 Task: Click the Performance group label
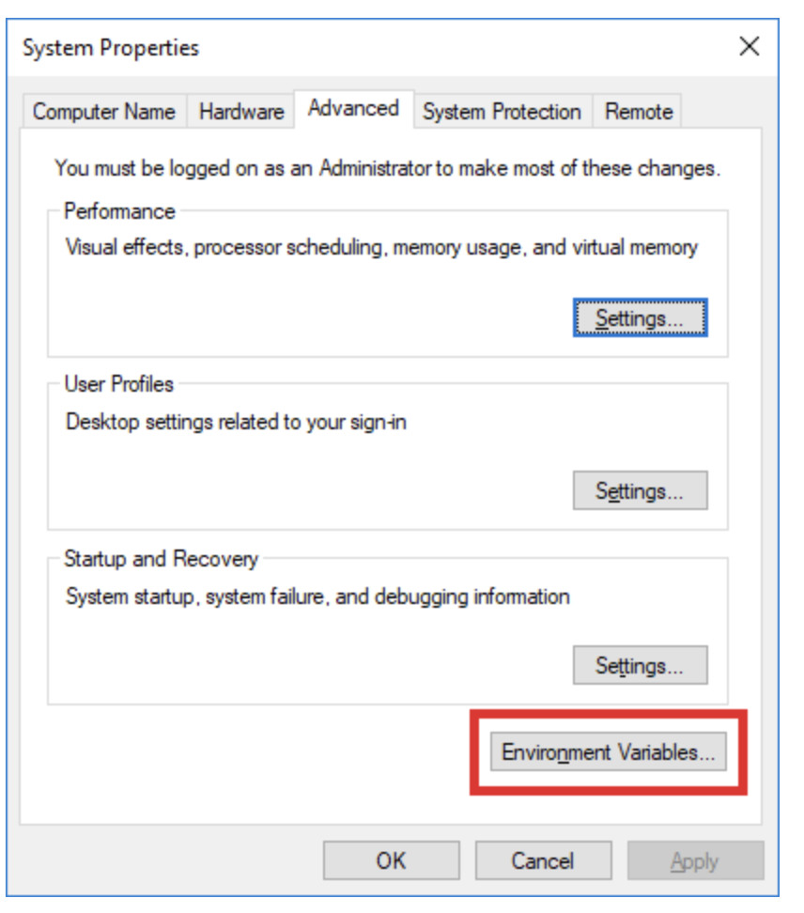pos(119,211)
